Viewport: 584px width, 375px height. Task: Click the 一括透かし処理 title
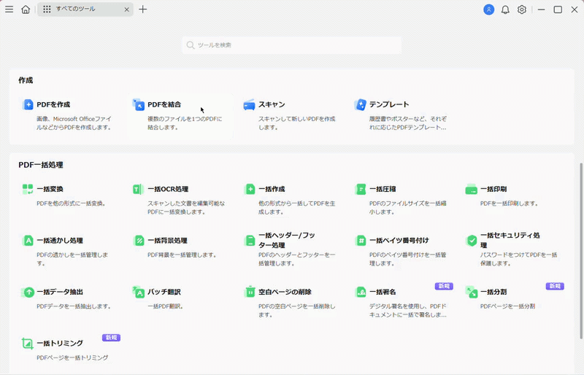60,241
